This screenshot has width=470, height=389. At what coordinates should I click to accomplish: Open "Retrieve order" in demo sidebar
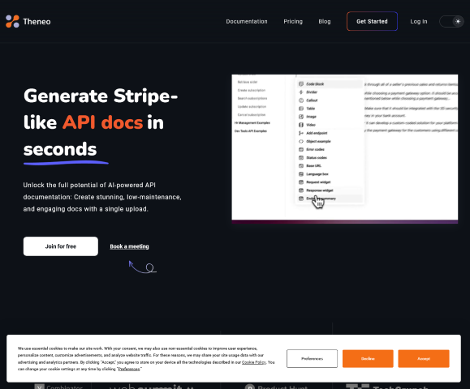[x=248, y=82]
